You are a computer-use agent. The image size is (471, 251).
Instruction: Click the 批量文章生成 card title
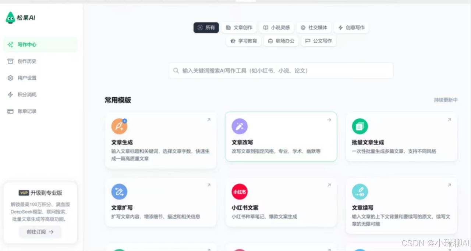(368, 142)
